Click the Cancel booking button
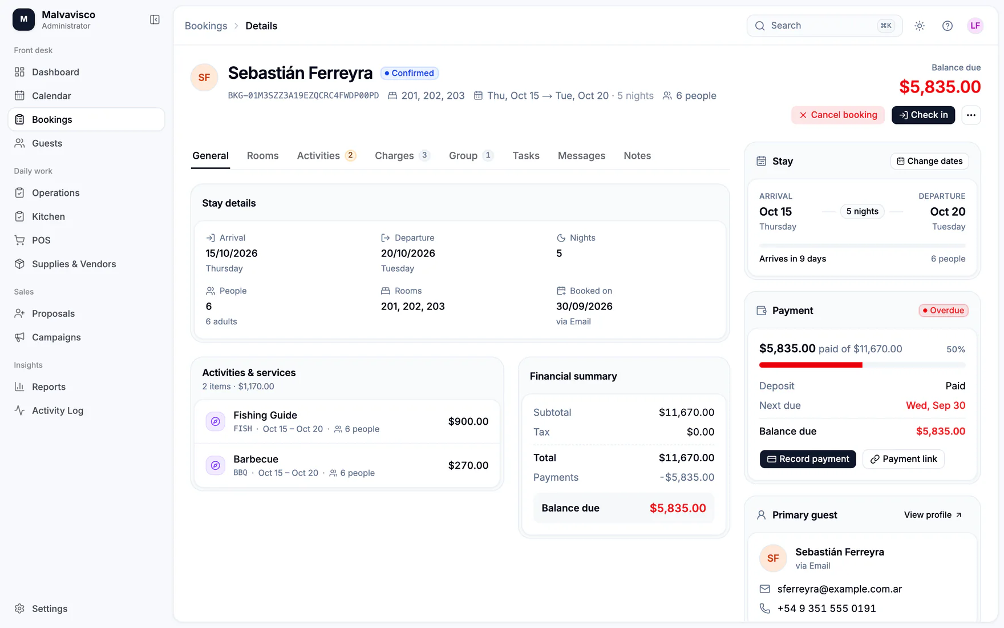Image resolution: width=1004 pixels, height=628 pixels. tap(838, 115)
